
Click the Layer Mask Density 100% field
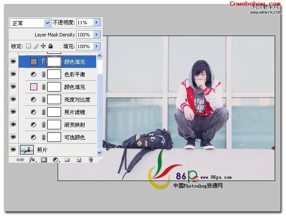85,35
